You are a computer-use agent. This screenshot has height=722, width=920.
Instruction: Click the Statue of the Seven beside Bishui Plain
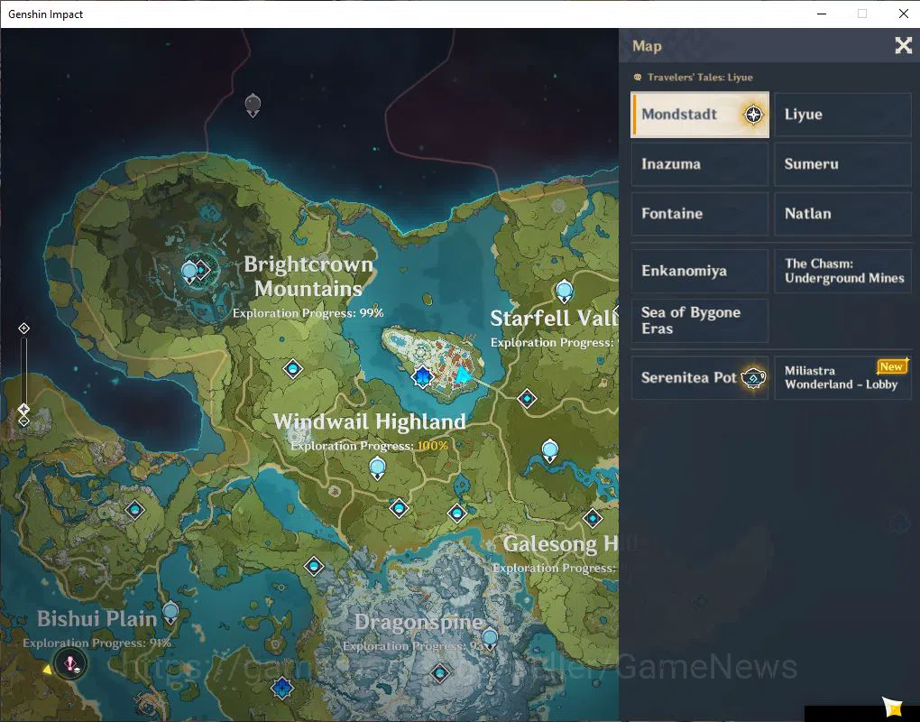[x=170, y=612]
